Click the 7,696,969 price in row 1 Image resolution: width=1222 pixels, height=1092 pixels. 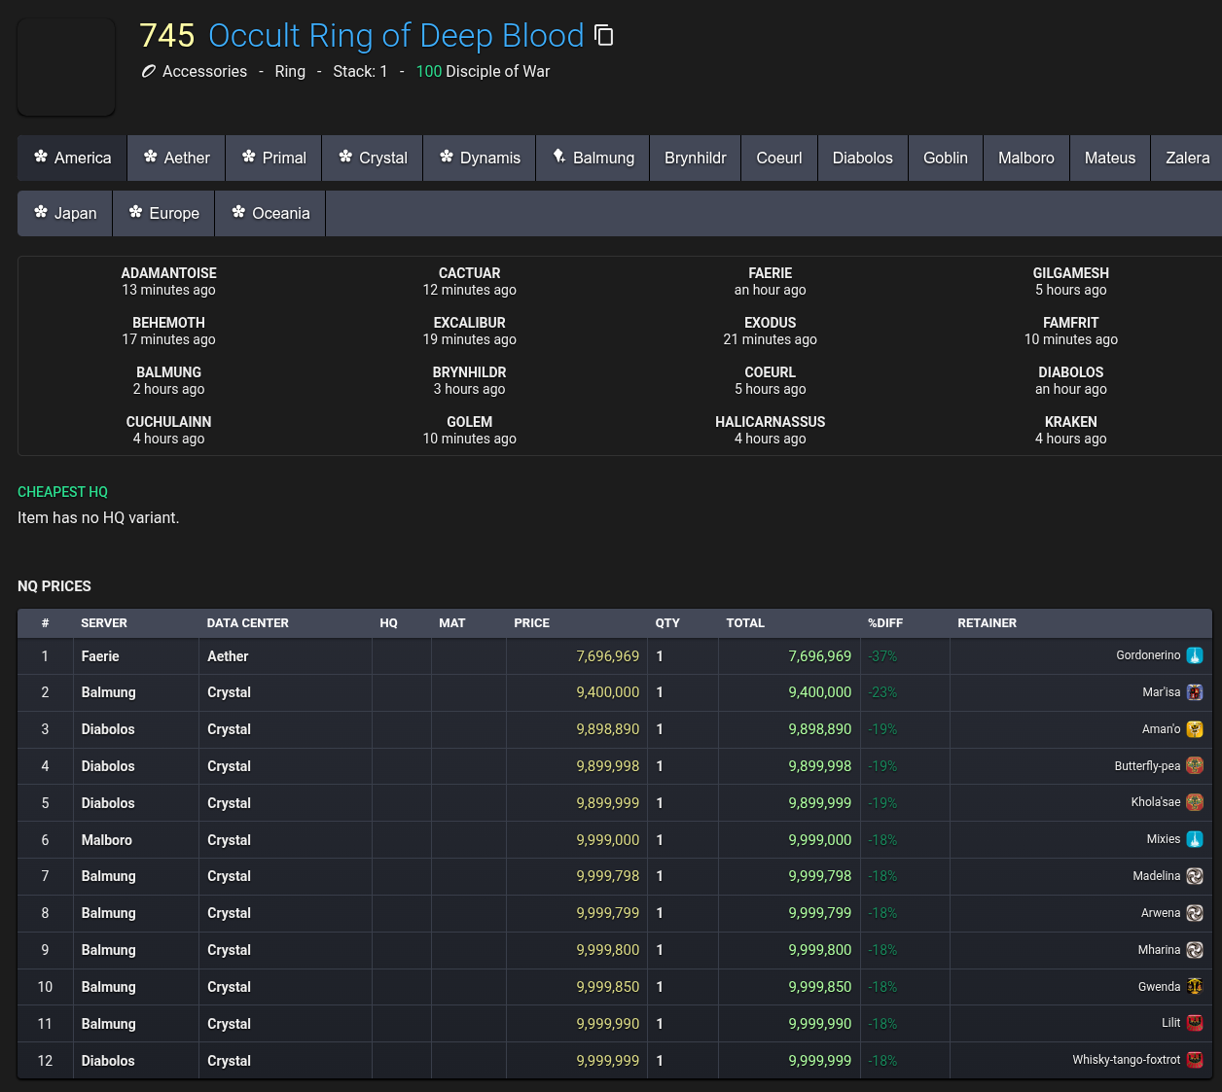[608, 656]
